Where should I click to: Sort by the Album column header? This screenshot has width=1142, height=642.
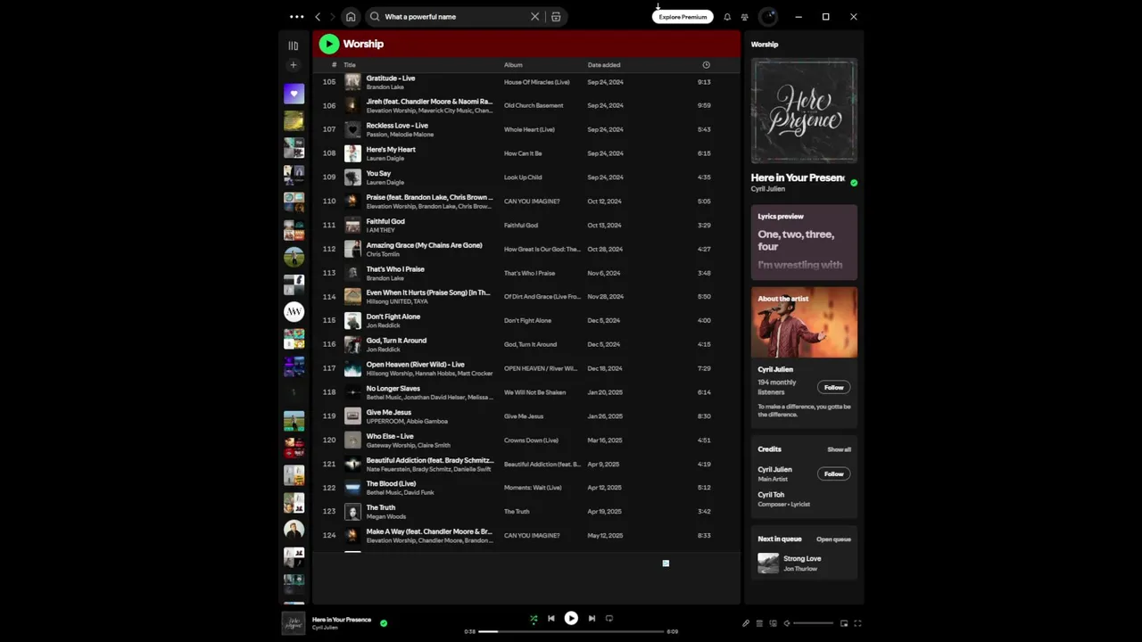click(x=513, y=65)
